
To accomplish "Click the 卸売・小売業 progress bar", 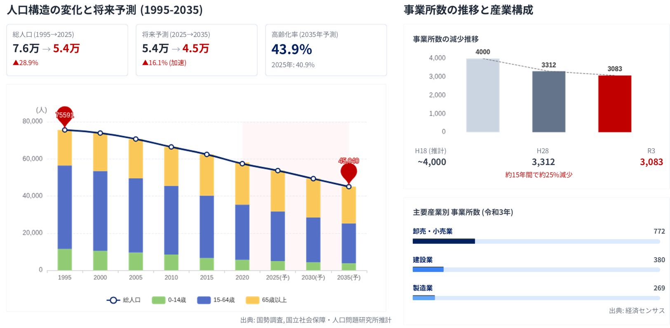I will 536,241.
